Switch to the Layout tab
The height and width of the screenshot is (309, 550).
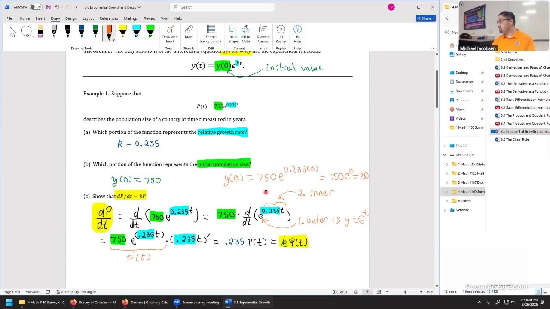pos(88,18)
